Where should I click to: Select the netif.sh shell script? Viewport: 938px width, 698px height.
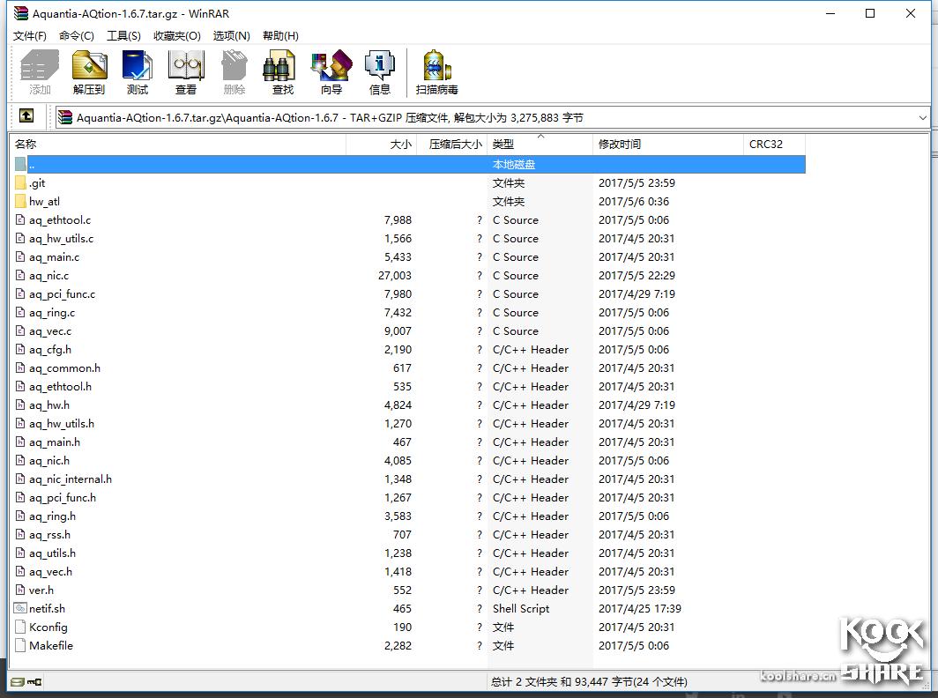click(x=47, y=609)
